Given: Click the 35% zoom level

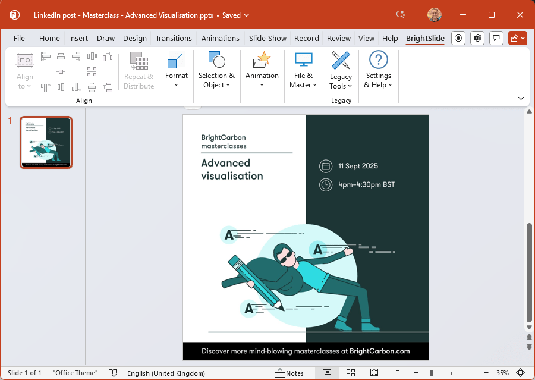Looking at the screenshot, I should 502,373.
